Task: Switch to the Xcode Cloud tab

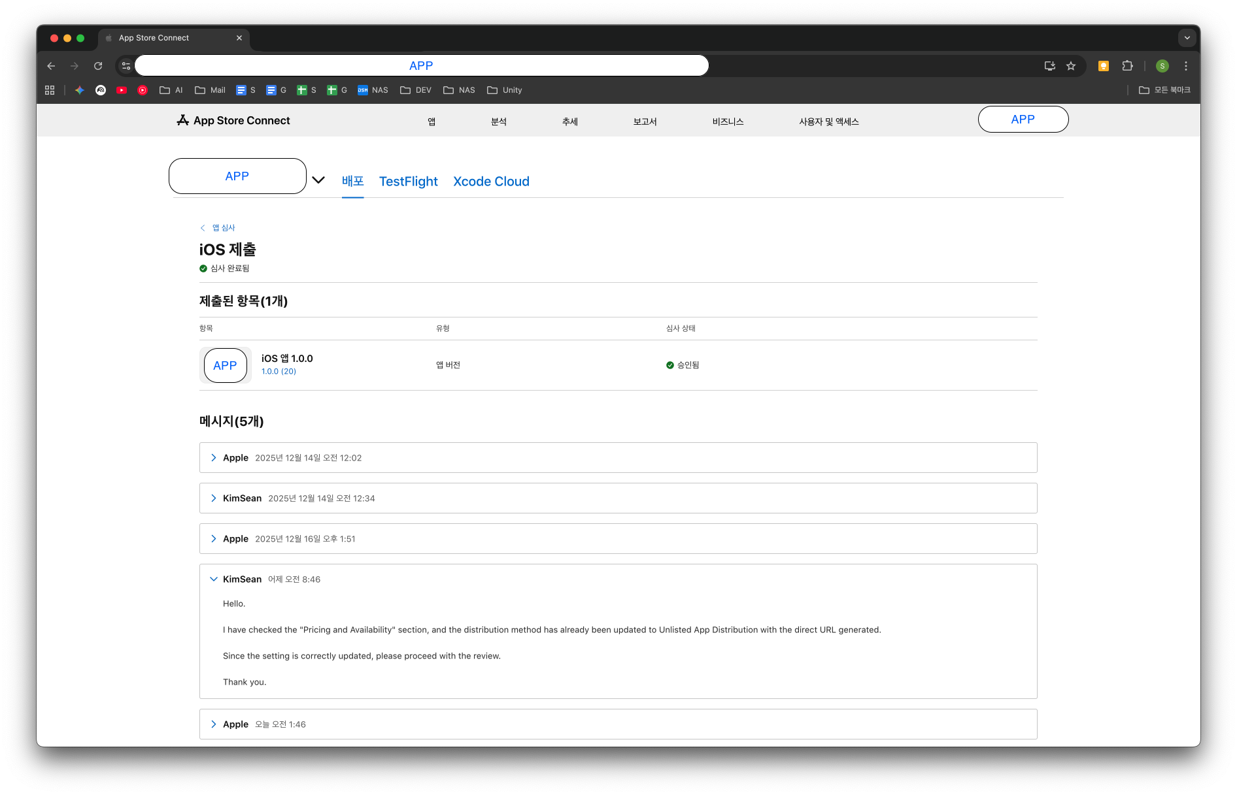Action: [x=492, y=181]
